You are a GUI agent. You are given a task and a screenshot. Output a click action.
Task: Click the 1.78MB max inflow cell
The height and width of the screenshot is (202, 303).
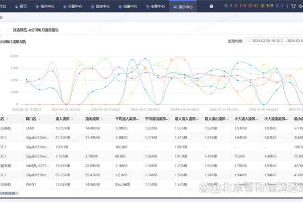pyautogui.click(x=181, y=184)
